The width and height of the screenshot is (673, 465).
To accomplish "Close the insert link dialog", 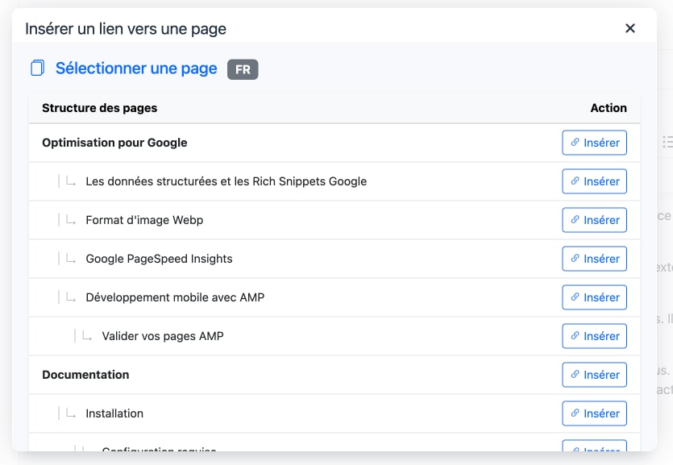I will pos(631,27).
